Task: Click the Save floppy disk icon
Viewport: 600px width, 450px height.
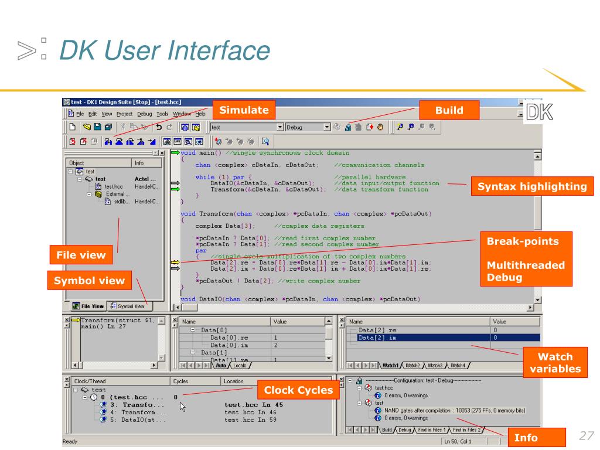Action: coord(98,127)
